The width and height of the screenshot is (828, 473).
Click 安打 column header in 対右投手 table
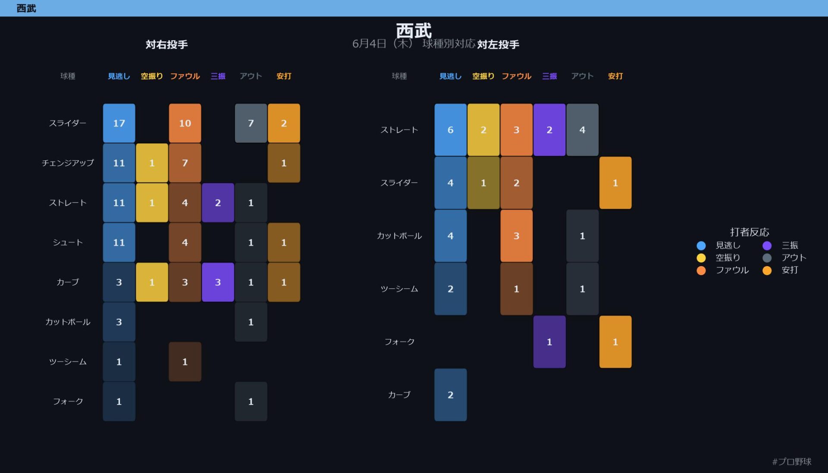pos(284,76)
